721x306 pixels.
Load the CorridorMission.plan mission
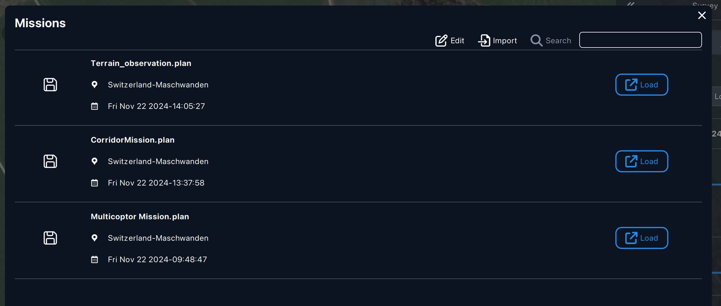tap(642, 161)
